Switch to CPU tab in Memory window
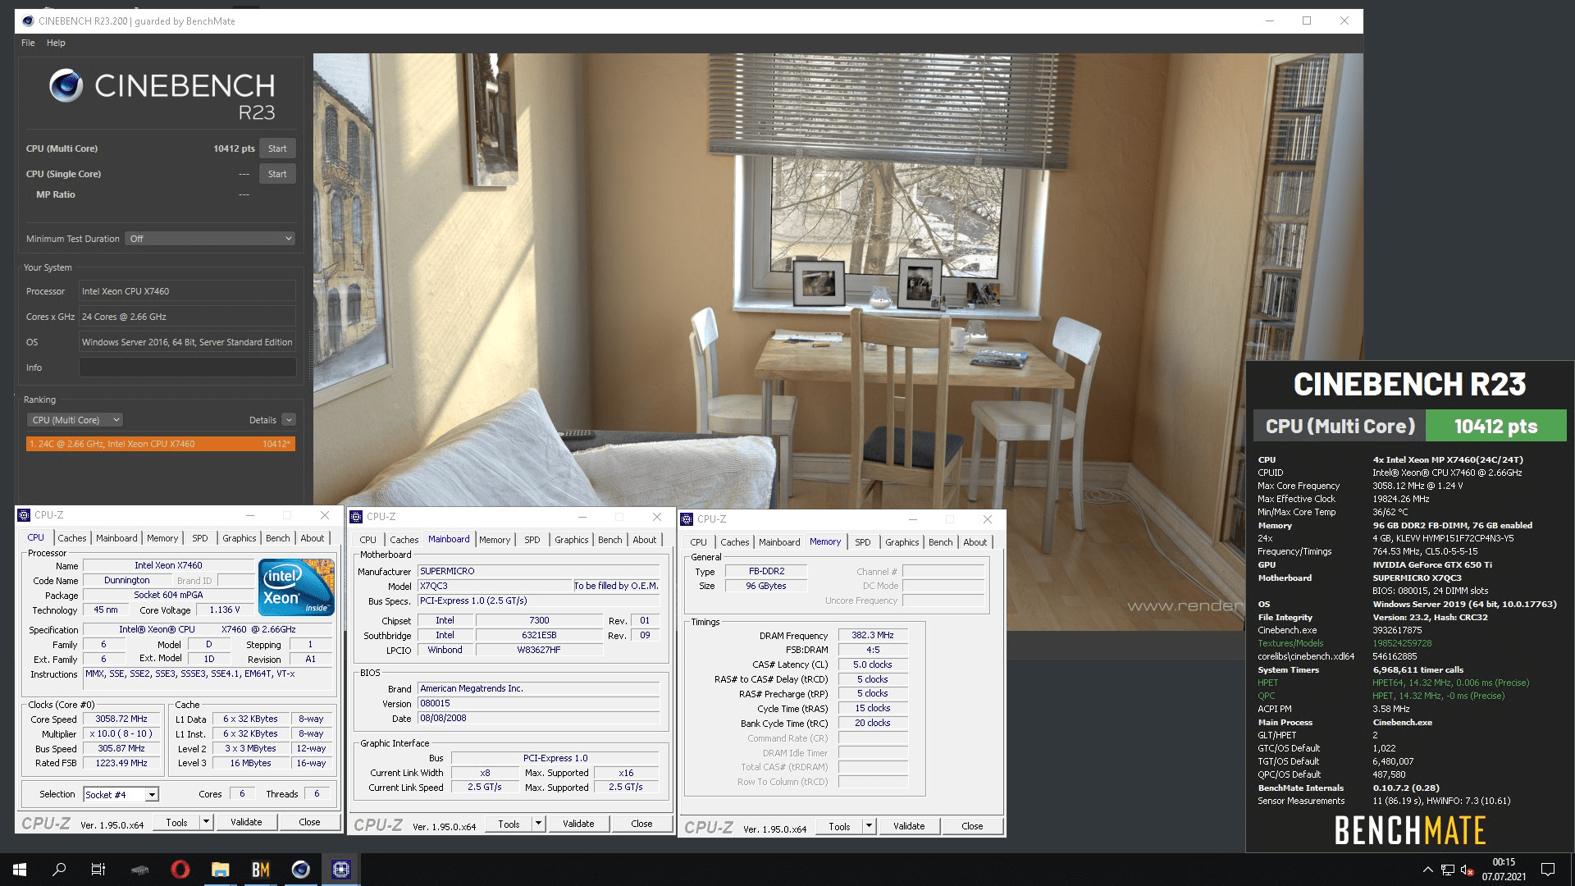The image size is (1575, 886). click(x=699, y=542)
